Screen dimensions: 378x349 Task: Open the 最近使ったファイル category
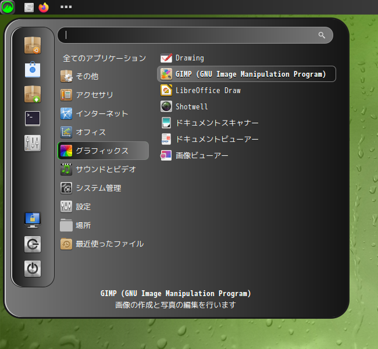[x=103, y=244]
